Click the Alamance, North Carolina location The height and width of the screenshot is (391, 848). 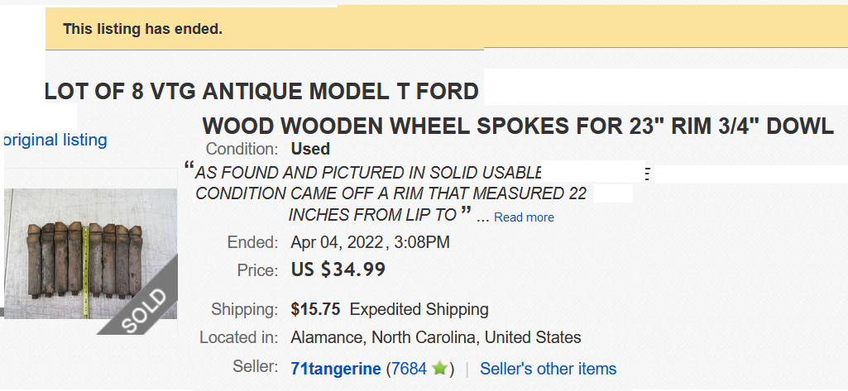[435, 337]
